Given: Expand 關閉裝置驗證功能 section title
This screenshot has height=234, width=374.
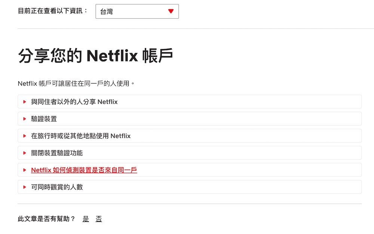Looking at the screenshot, I should click(57, 153).
